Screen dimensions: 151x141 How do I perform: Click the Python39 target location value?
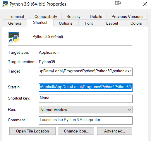47,62
